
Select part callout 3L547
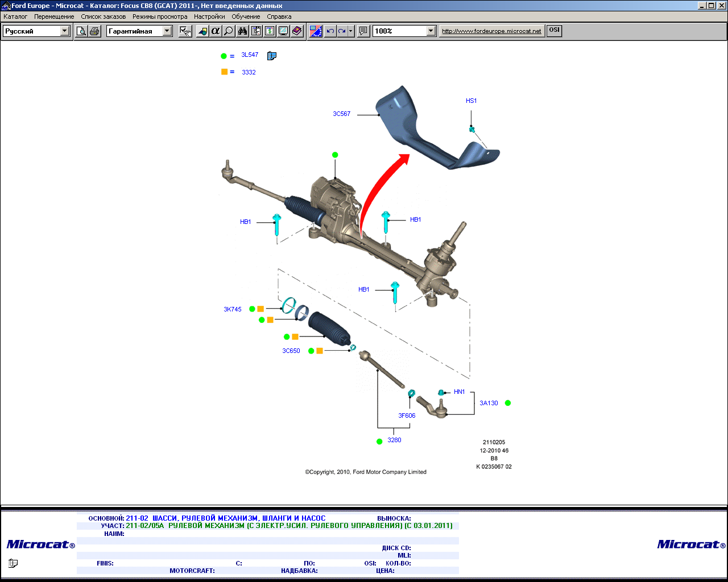tap(250, 55)
